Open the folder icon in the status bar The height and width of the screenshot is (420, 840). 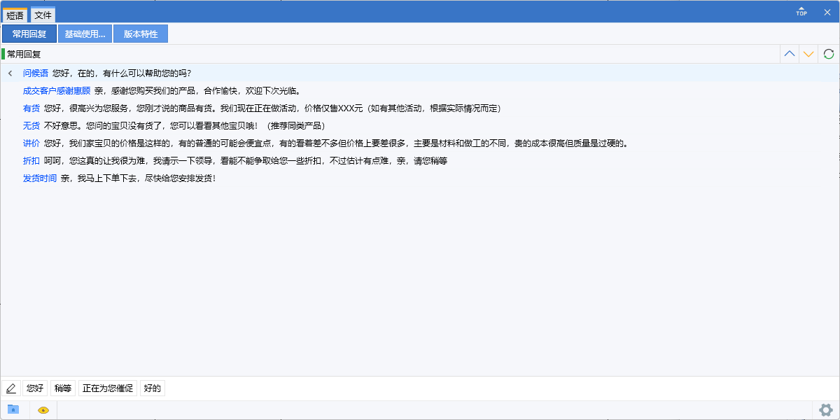pyautogui.click(x=12, y=409)
